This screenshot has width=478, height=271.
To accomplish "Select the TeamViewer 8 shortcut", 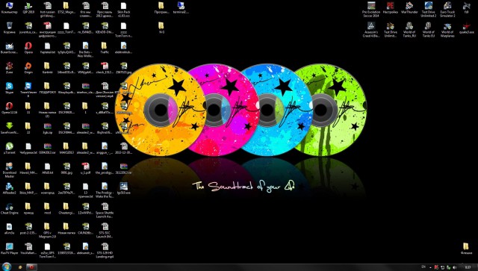I will 28,90.
